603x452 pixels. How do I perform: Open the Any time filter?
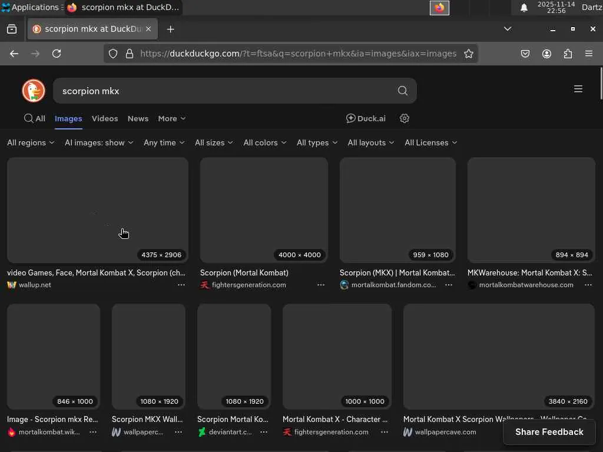tap(164, 142)
